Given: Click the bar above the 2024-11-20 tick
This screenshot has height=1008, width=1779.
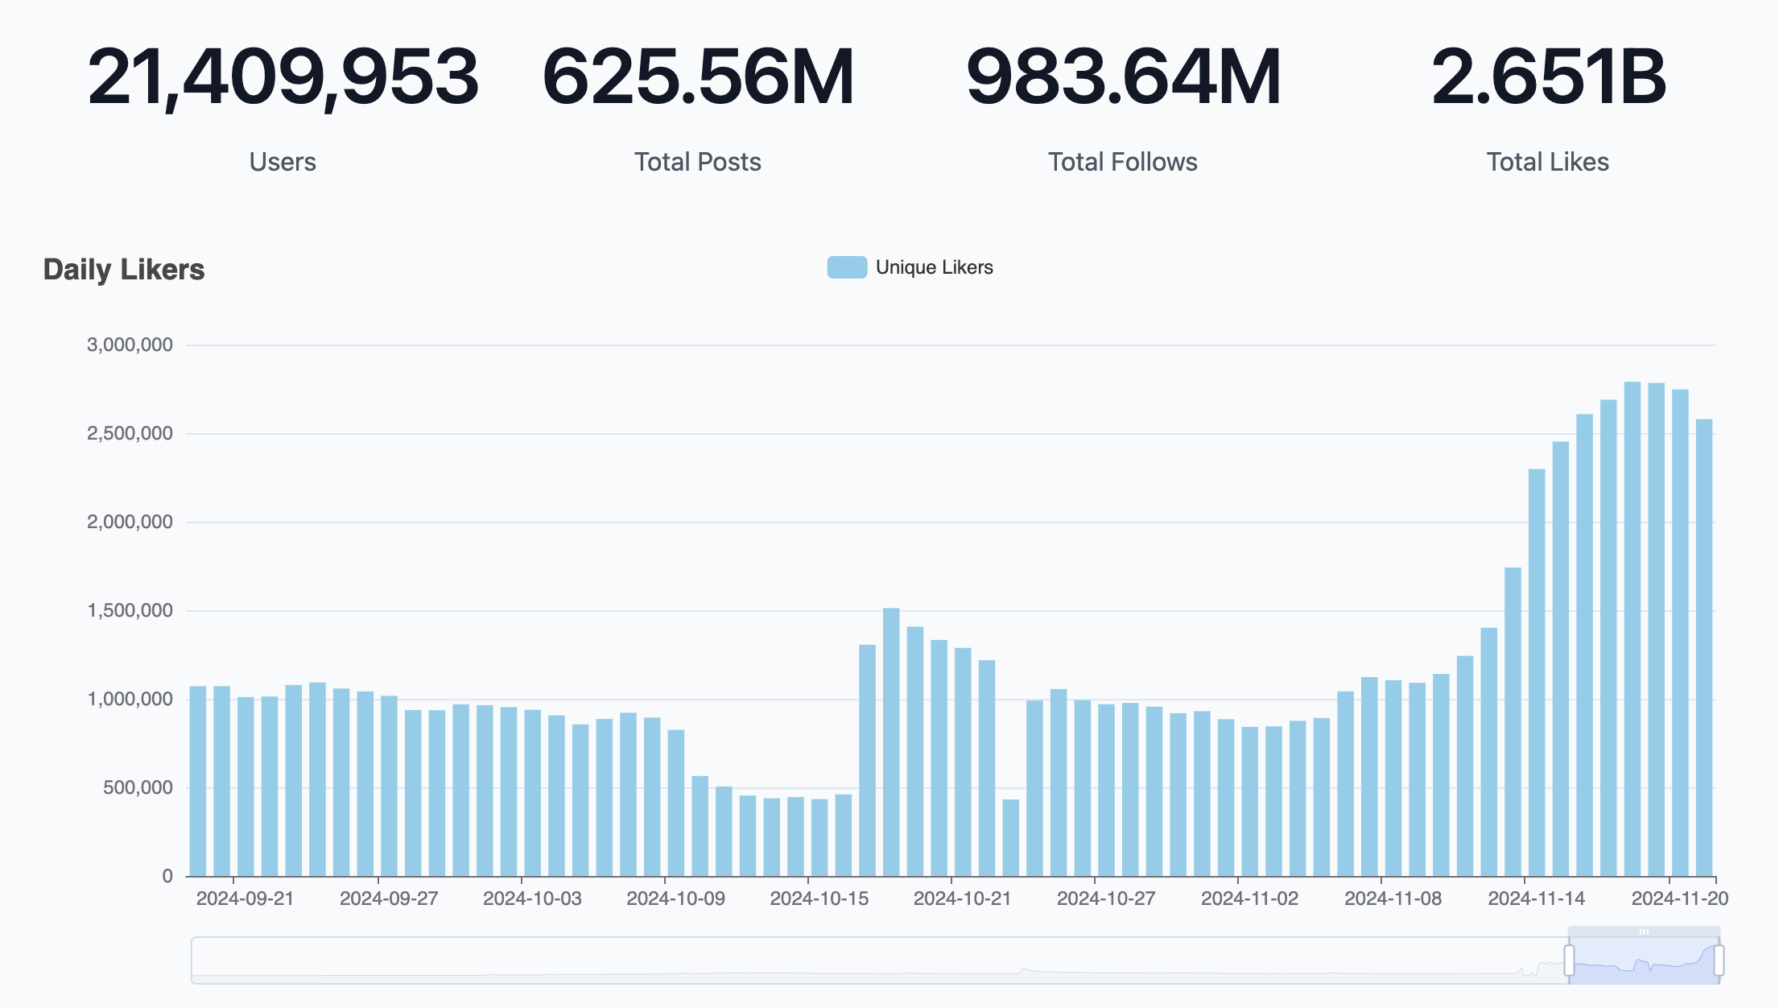Looking at the screenshot, I should [x=1680, y=633].
